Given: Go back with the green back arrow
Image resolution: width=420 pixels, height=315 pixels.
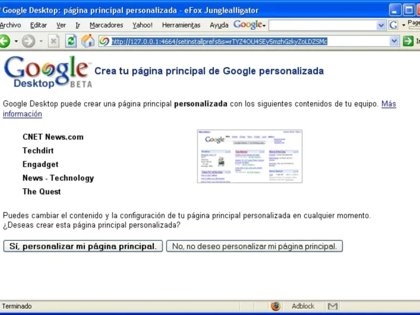Looking at the screenshot, I should point(5,41).
